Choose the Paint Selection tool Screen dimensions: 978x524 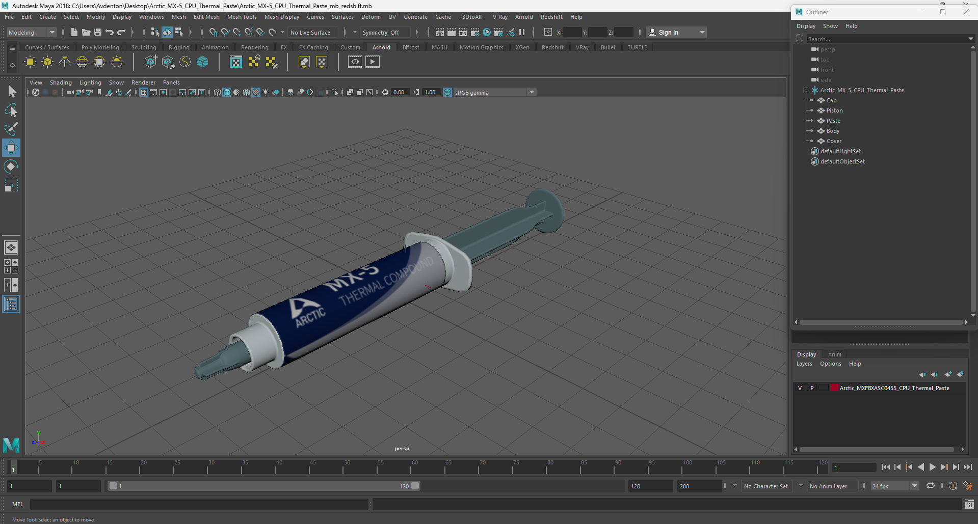pos(11,128)
